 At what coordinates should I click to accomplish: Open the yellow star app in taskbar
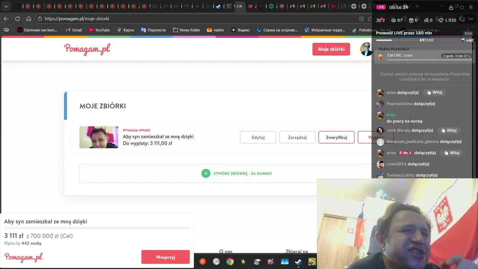pos(243,262)
